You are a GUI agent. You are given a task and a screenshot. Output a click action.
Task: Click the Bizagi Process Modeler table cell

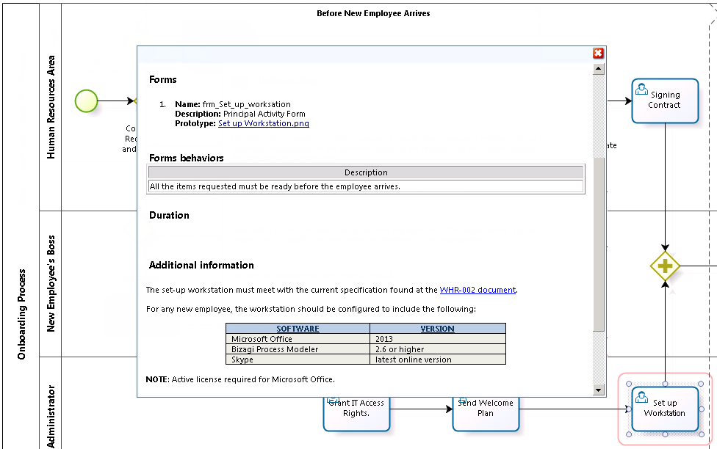click(x=298, y=349)
